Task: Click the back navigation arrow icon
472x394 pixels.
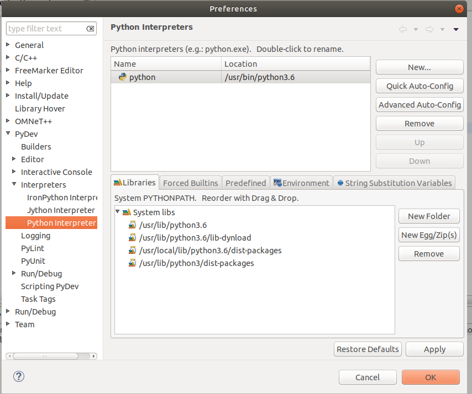Action: pyautogui.click(x=403, y=29)
